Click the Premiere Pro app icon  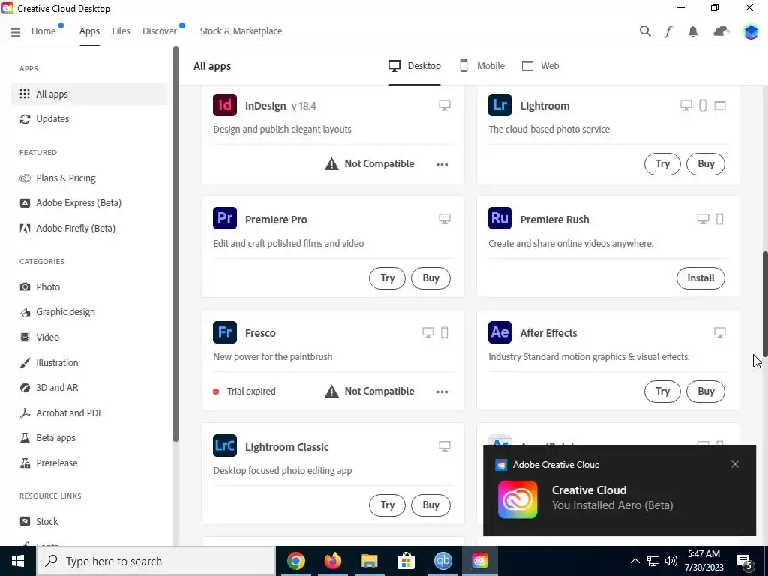225,218
